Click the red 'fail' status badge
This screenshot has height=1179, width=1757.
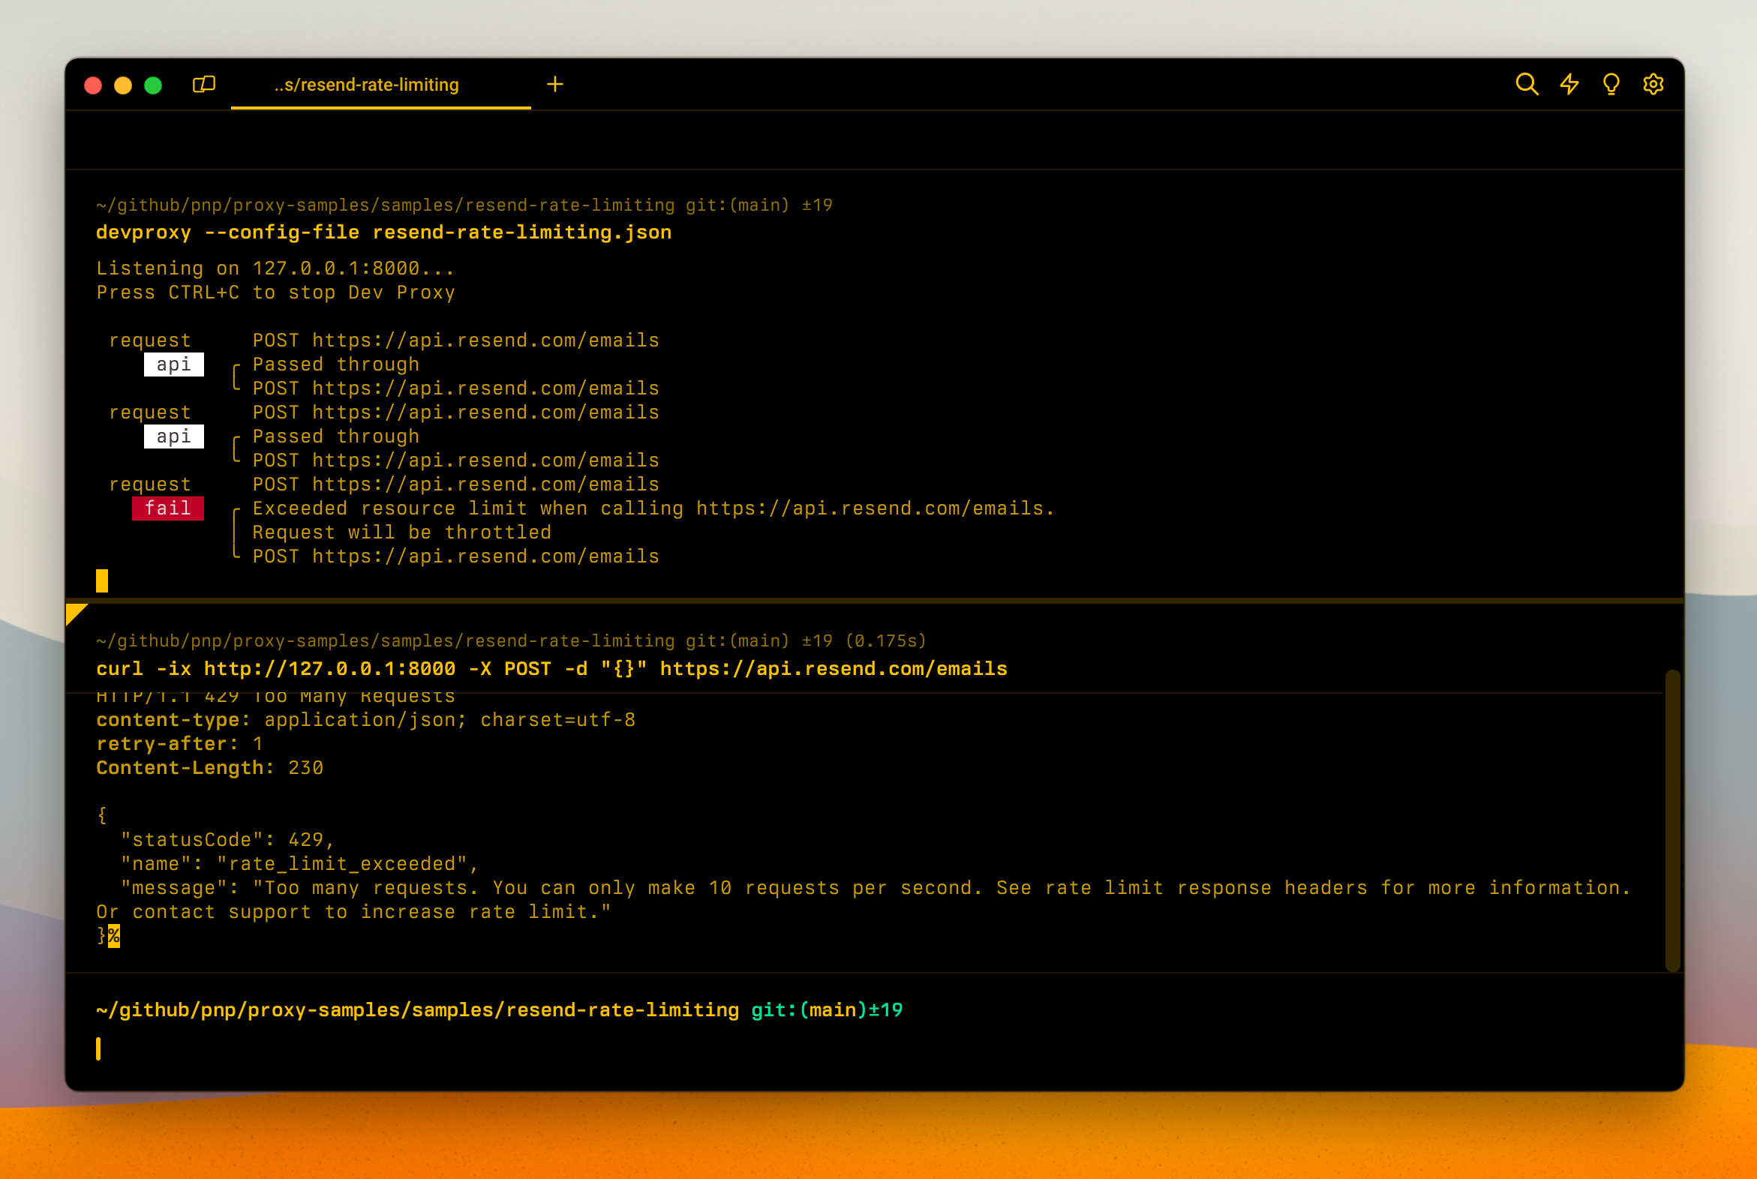click(168, 508)
